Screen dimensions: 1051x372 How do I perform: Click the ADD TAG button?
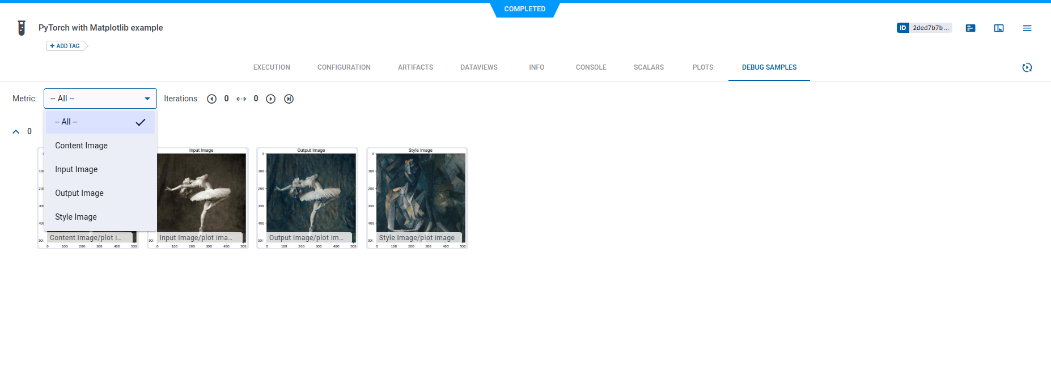coord(65,46)
